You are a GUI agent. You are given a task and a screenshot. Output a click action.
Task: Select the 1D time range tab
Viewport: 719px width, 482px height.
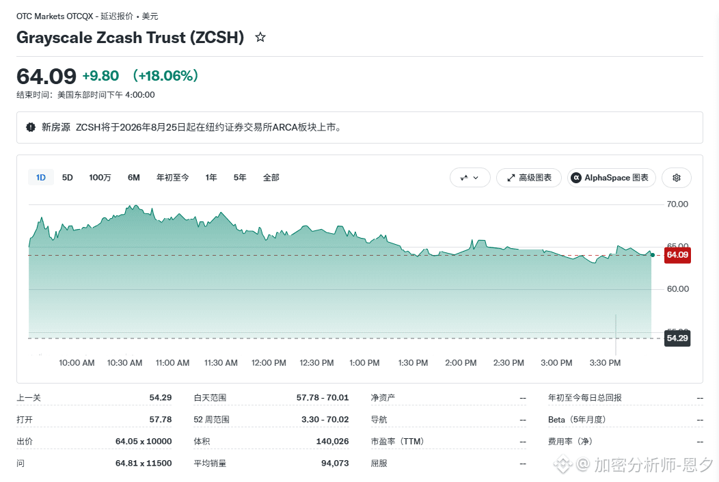41,178
